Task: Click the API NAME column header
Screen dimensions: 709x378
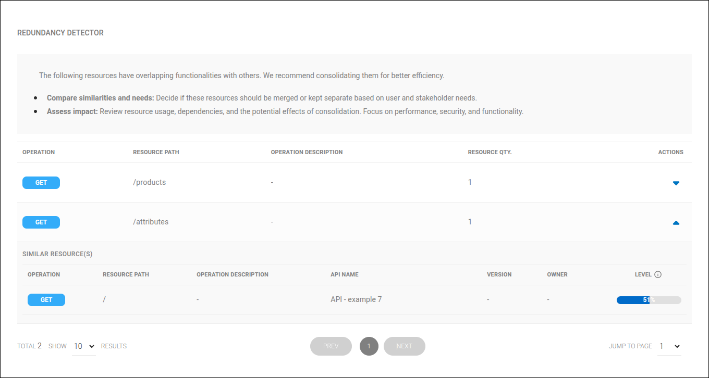Action: (344, 274)
